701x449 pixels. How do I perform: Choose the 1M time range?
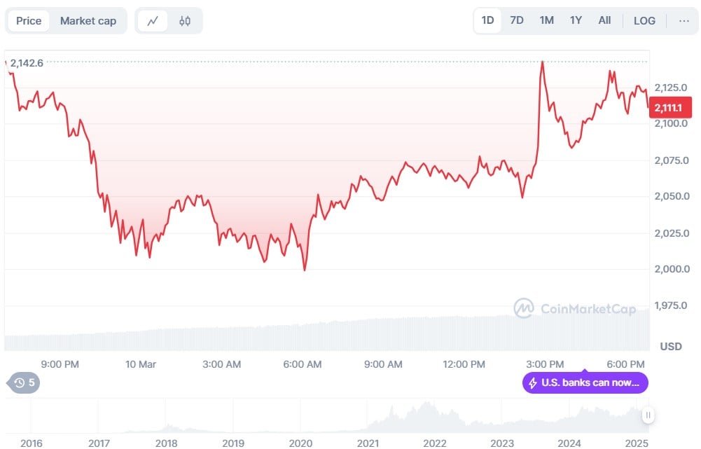click(x=547, y=20)
